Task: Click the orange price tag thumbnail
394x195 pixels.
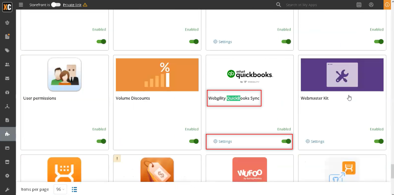Action: point(157,169)
